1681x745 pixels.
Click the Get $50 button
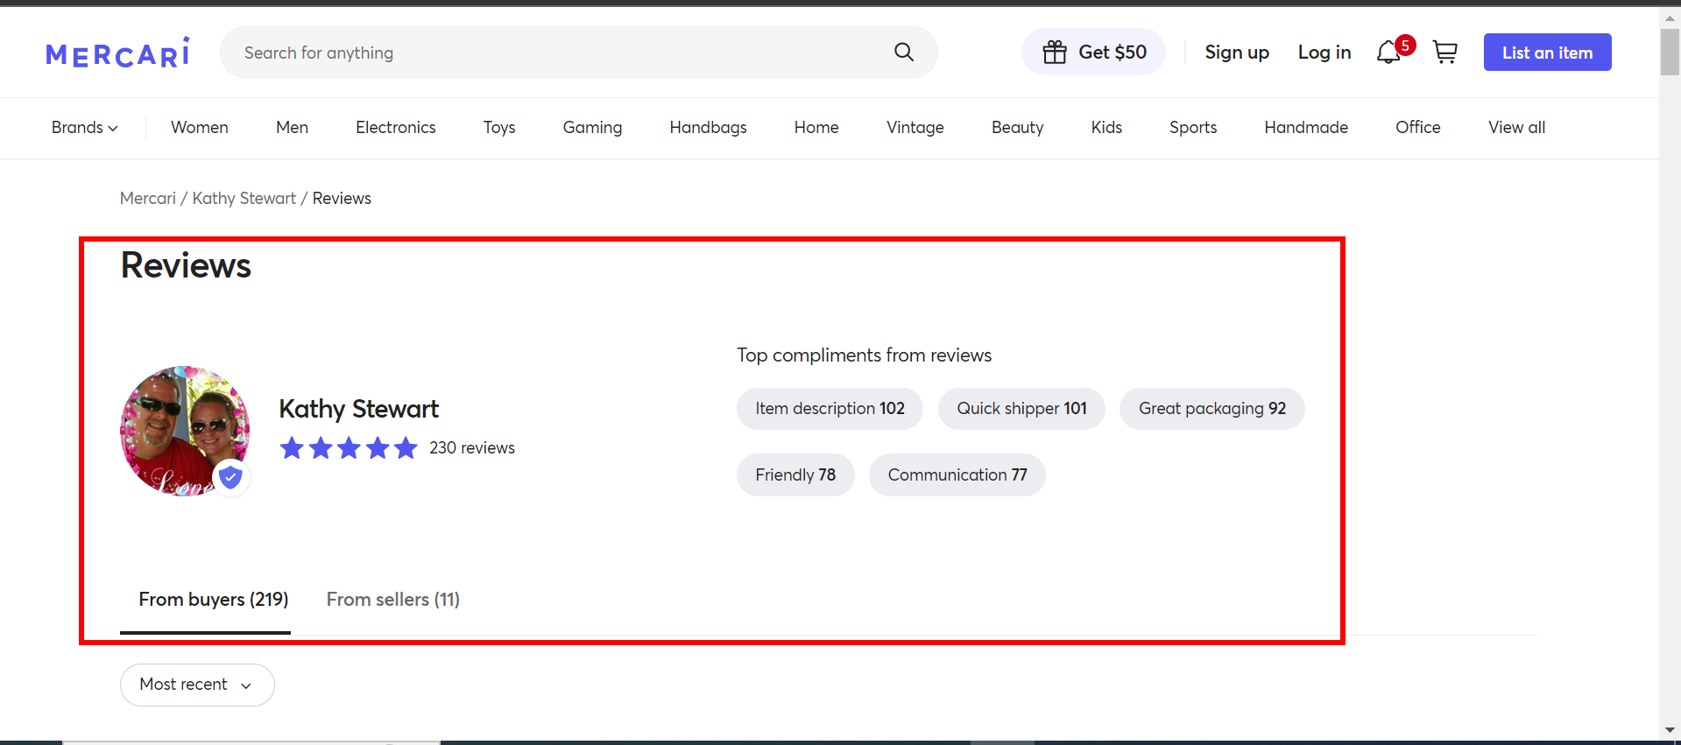pyautogui.click(x=1093, y=53)
